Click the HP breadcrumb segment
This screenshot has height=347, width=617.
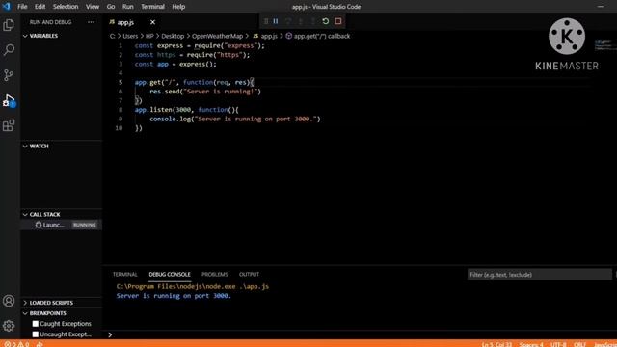149,36
